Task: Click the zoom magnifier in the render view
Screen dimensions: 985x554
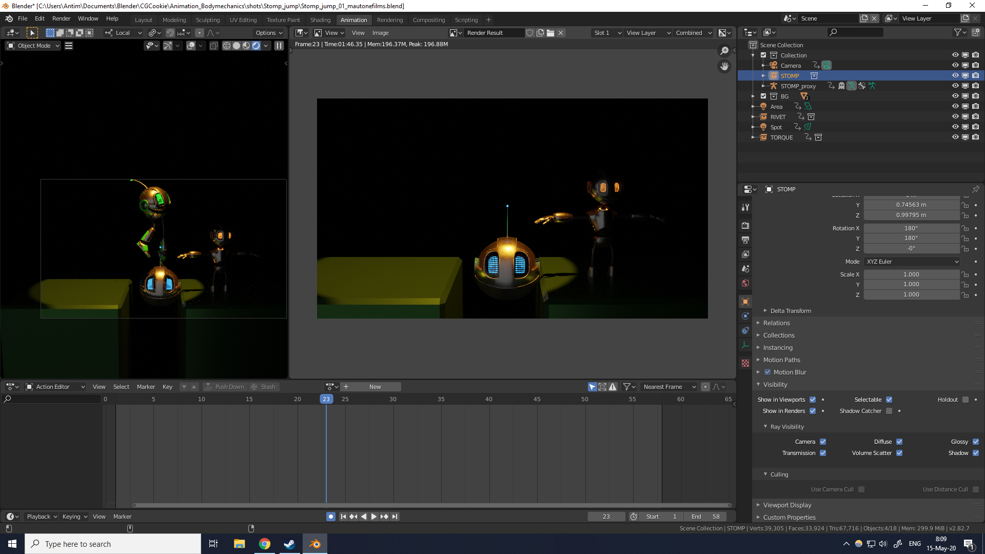Action: point(724,50)
